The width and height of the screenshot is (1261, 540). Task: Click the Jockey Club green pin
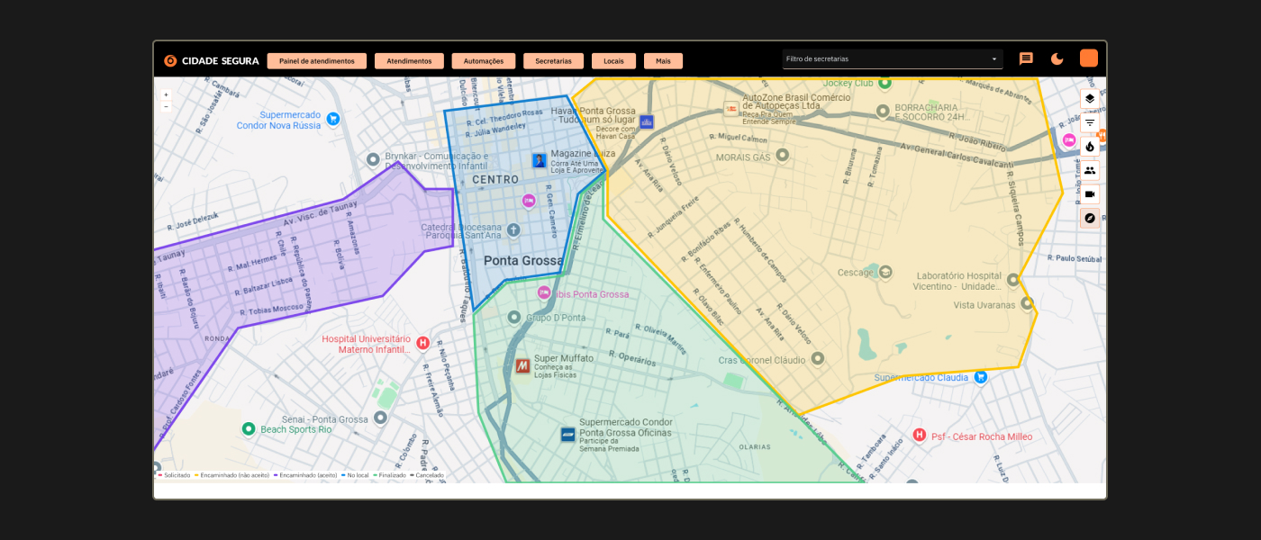tap(885, 83)
